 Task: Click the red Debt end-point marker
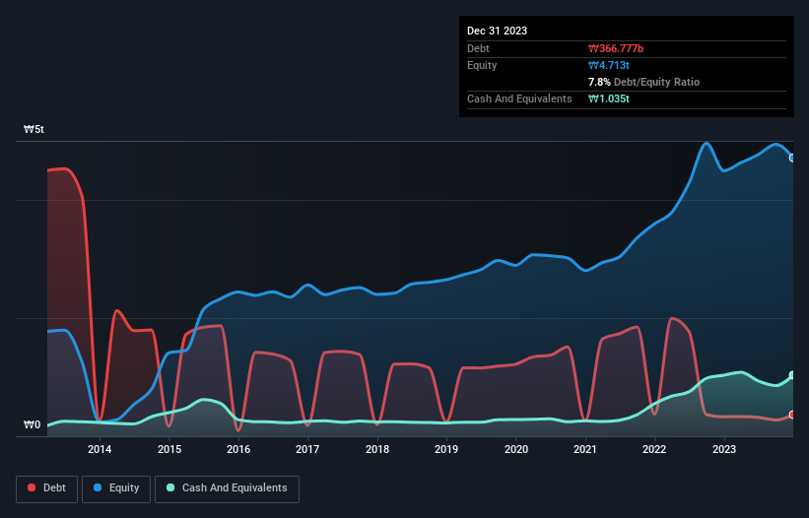click(792, 415)
